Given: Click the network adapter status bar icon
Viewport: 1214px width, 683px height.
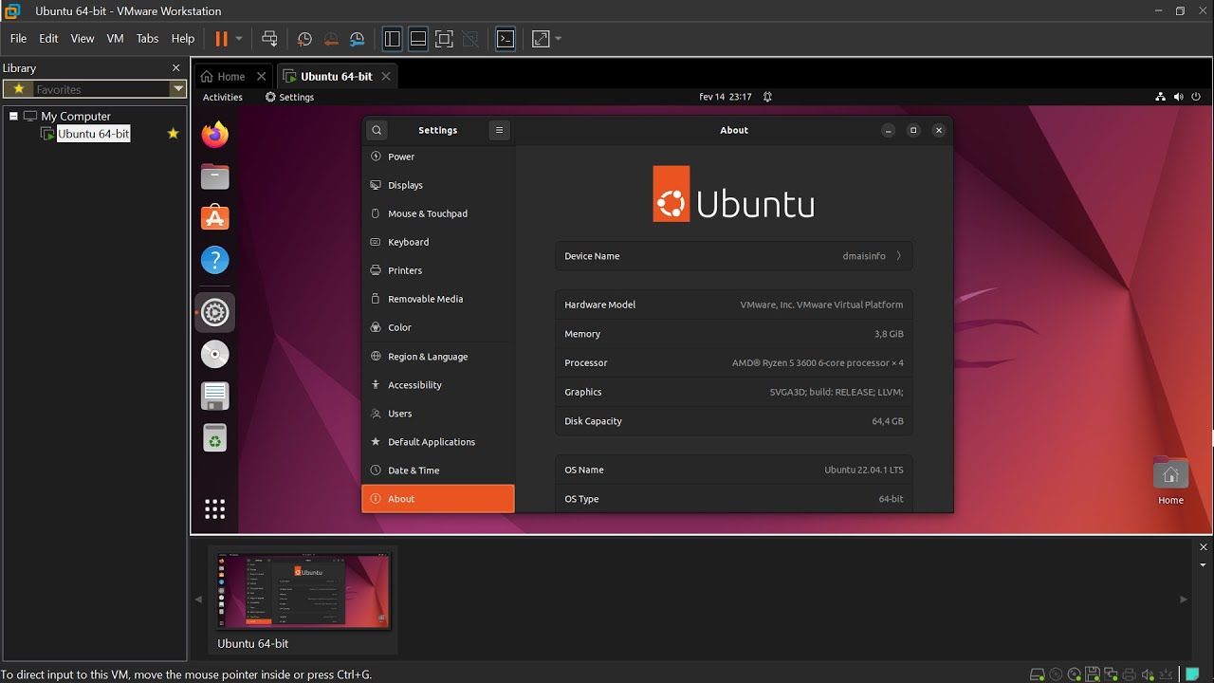Looking at the screenshot, I should tap(1111, 674).
